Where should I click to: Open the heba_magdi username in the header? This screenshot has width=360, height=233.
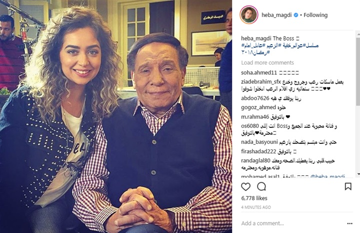coord(276,15)
